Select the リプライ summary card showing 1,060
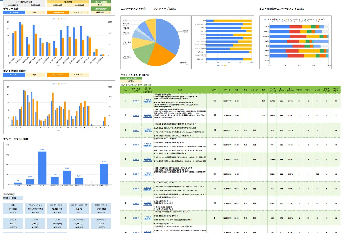Image resolution: width=347 pixels, height=233 pixels. click(x=35, y=224)
